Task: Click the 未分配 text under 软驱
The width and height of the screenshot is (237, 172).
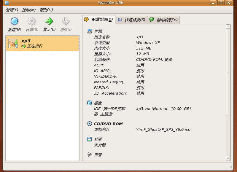Action: click(x=100, y=145)
